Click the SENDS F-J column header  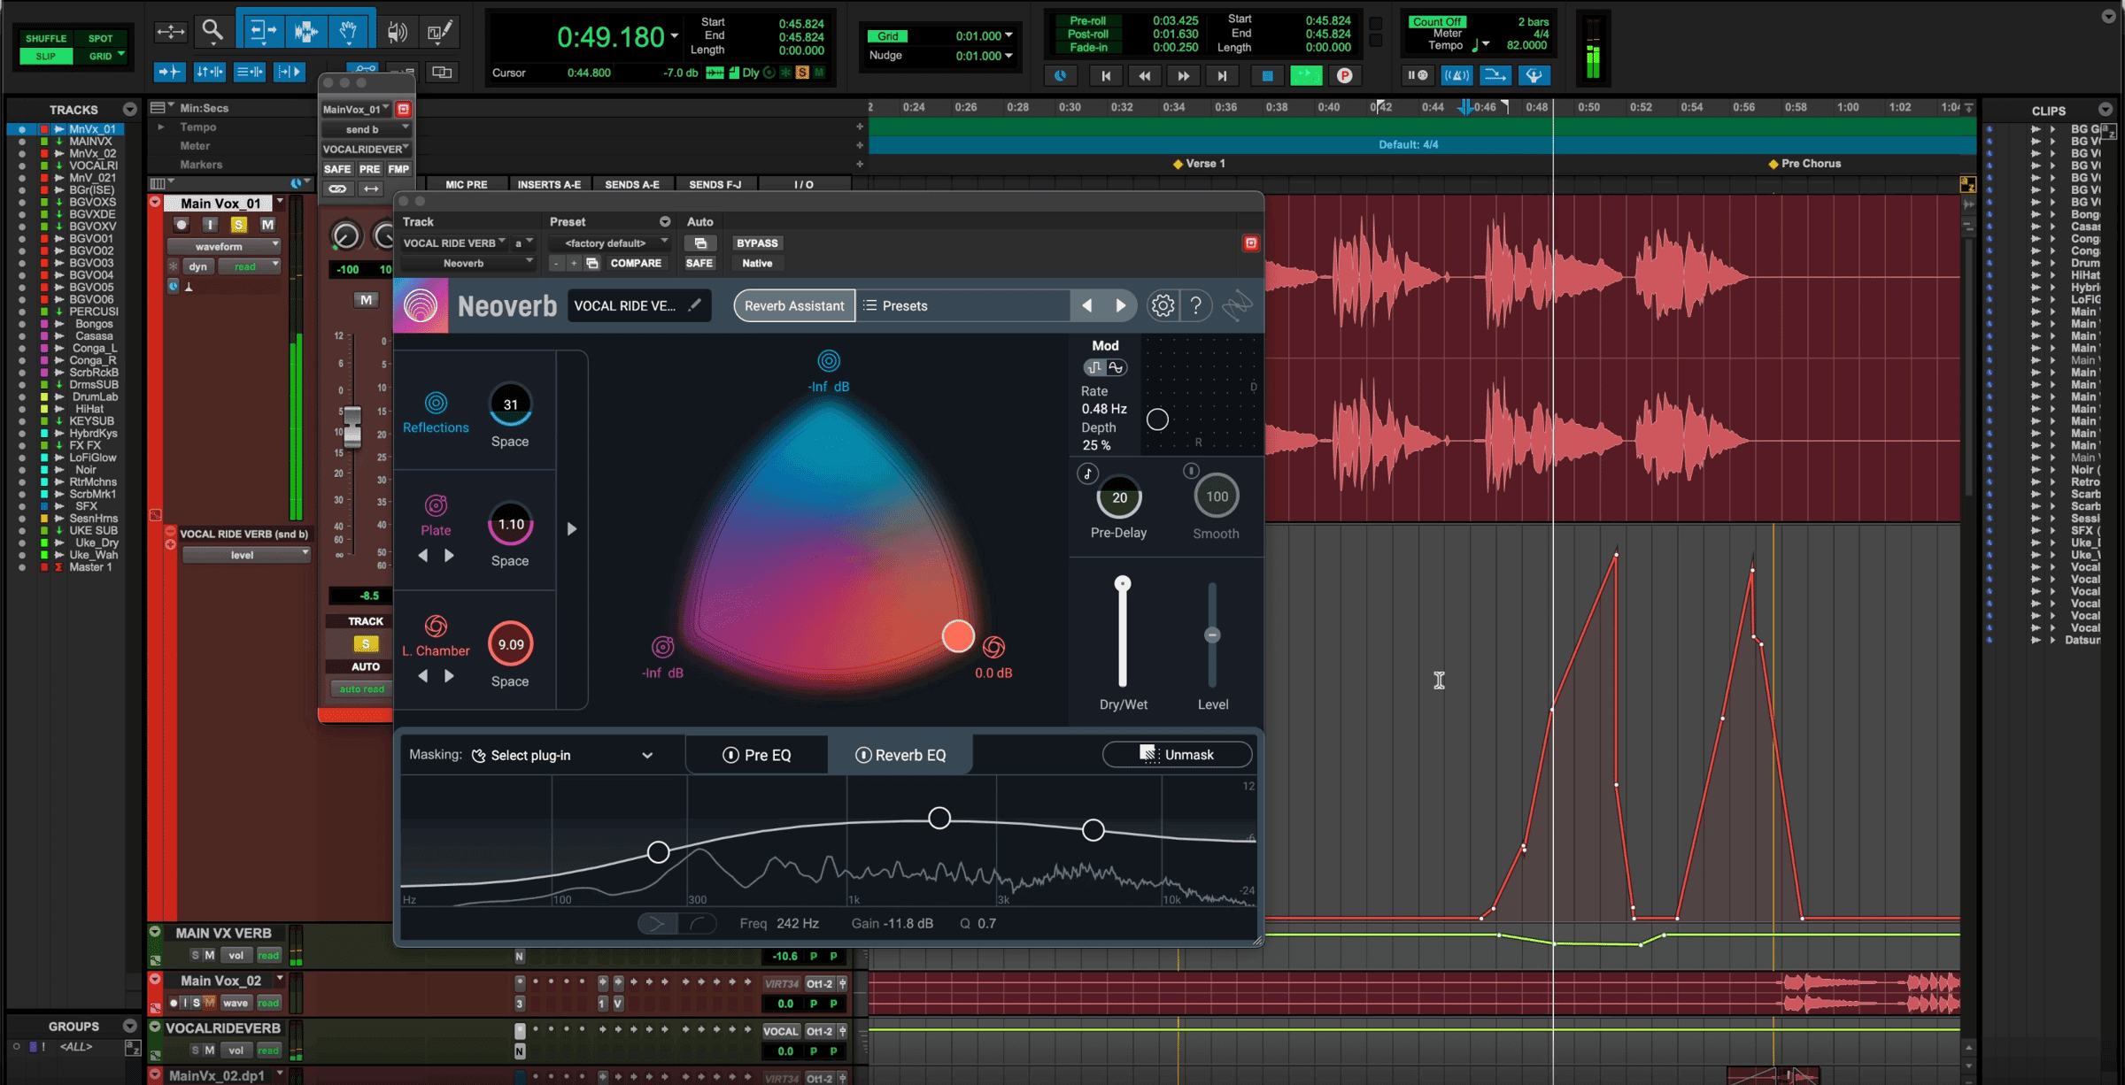[x=715, y=184]
